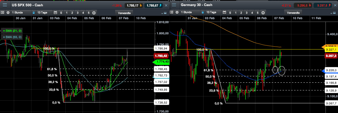Open the 13 Tage period dropdown on Germany 30 chart
This screenshot has width=338, height=113.
(x=214, y=12)
